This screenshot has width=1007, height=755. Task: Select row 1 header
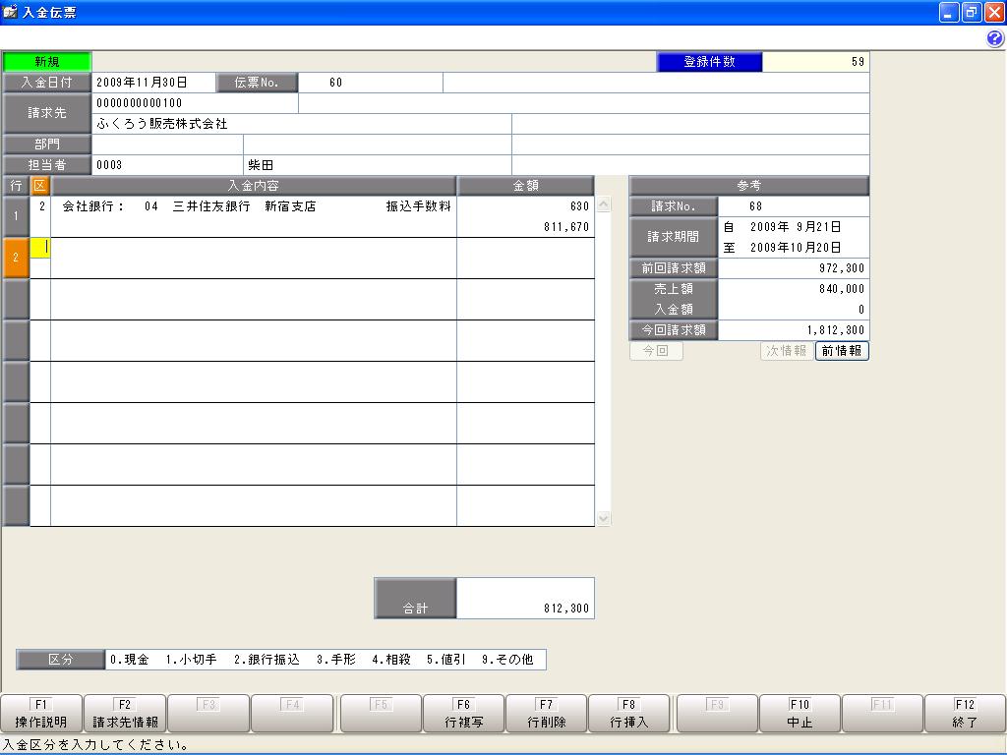(x=16, y=216)
